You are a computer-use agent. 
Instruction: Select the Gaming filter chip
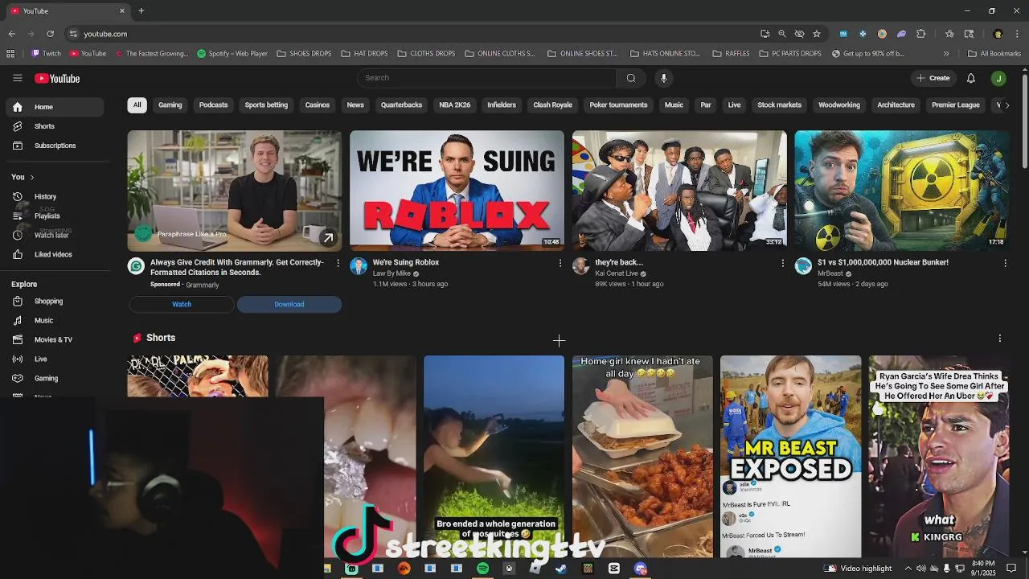[x=170, y=105]
